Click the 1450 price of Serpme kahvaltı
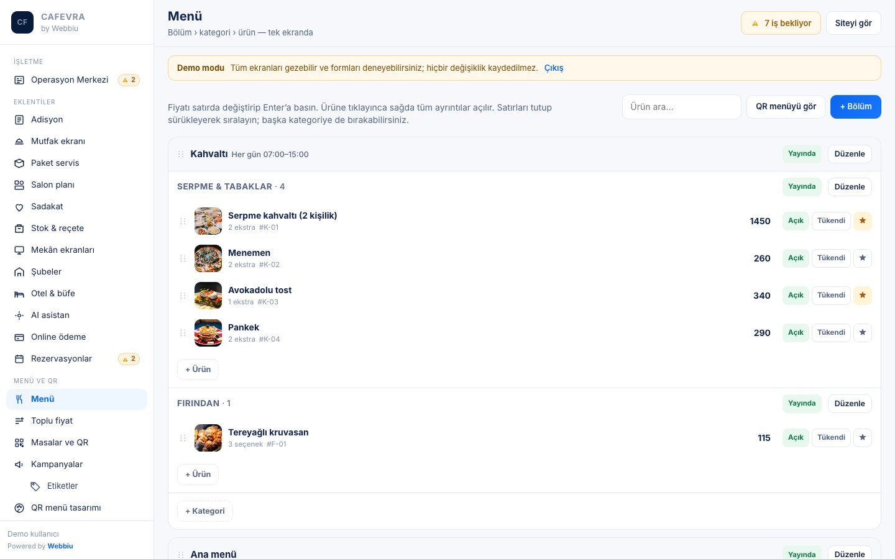Image resolution: width=895 pixels, height=559 pixels. point(760,221)
